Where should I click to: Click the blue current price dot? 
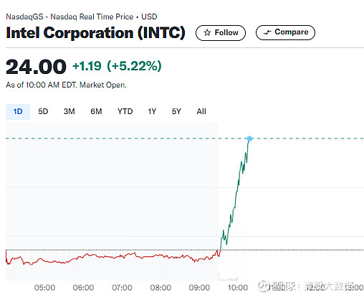click(x=249, y=138)
